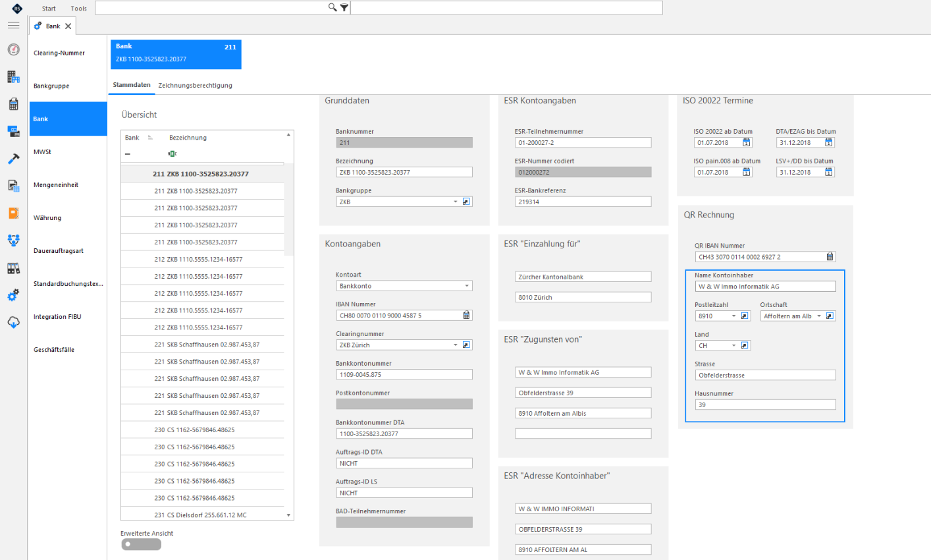Open the document report module icon
931x560 pixels.
pos(13,186)
